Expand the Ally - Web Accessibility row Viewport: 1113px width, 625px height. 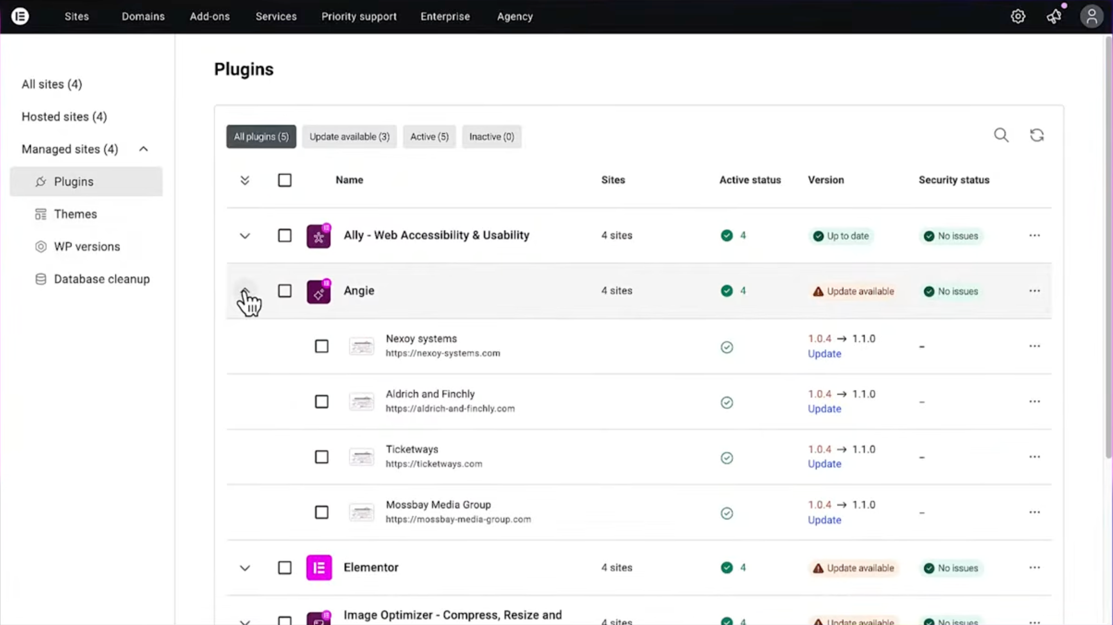coord(245,236)
